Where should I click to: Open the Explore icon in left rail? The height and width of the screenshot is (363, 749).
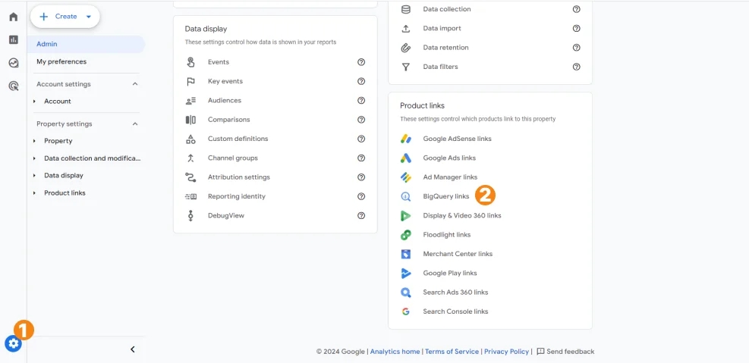14,63
